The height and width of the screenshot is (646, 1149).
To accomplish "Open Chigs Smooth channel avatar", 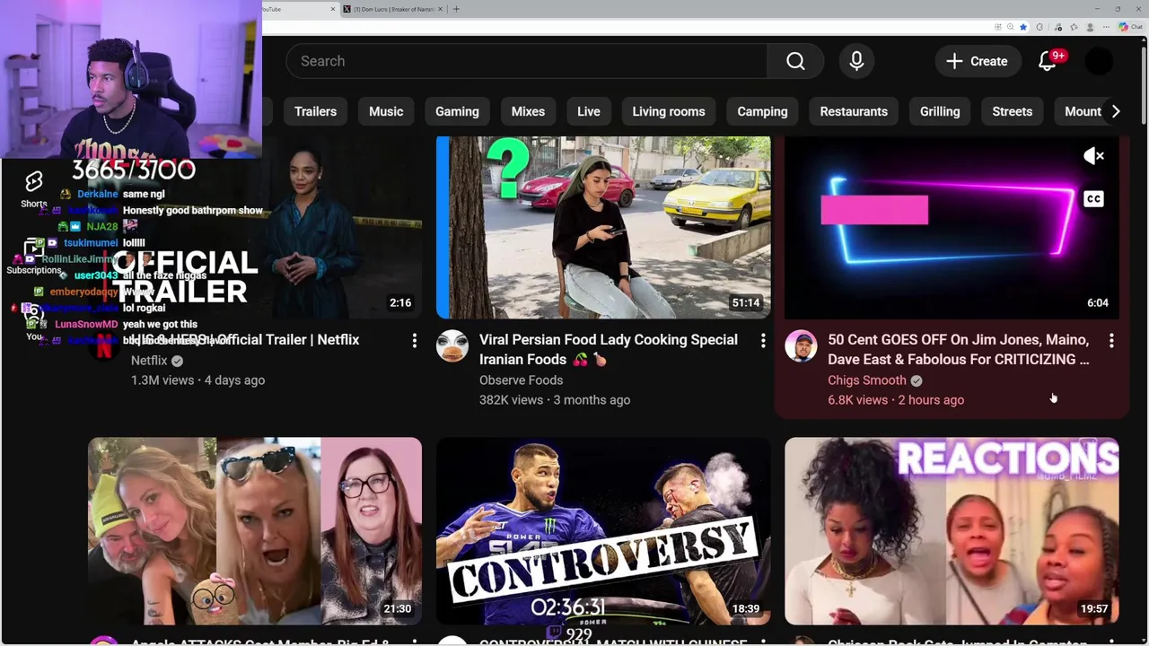I will tap(801, 345).
